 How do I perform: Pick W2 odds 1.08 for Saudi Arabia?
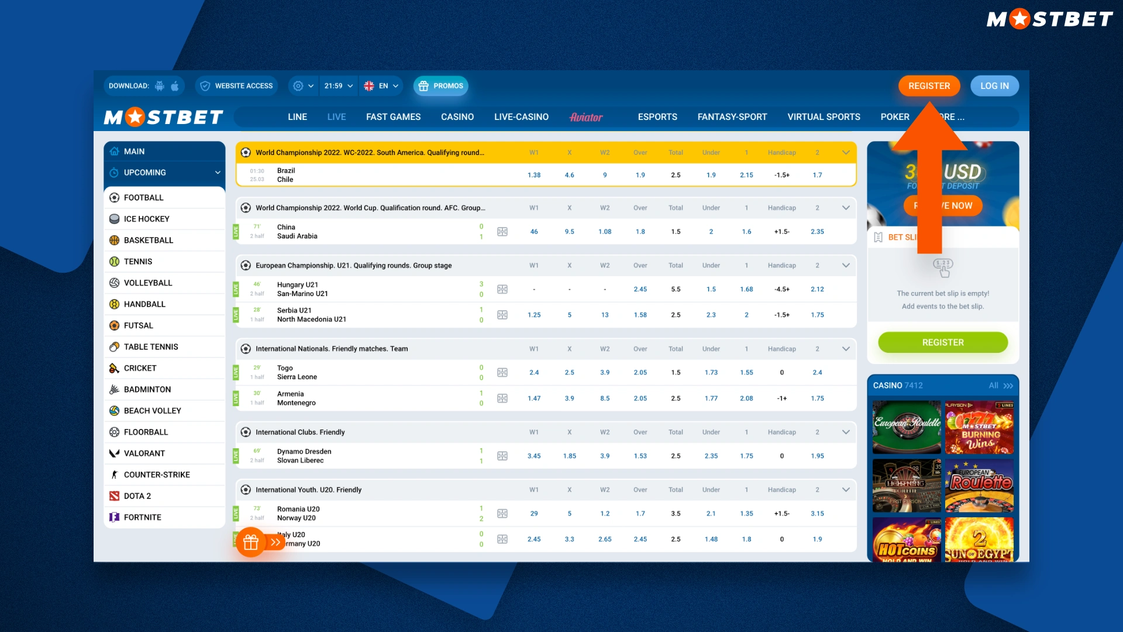tap(605, 232)
